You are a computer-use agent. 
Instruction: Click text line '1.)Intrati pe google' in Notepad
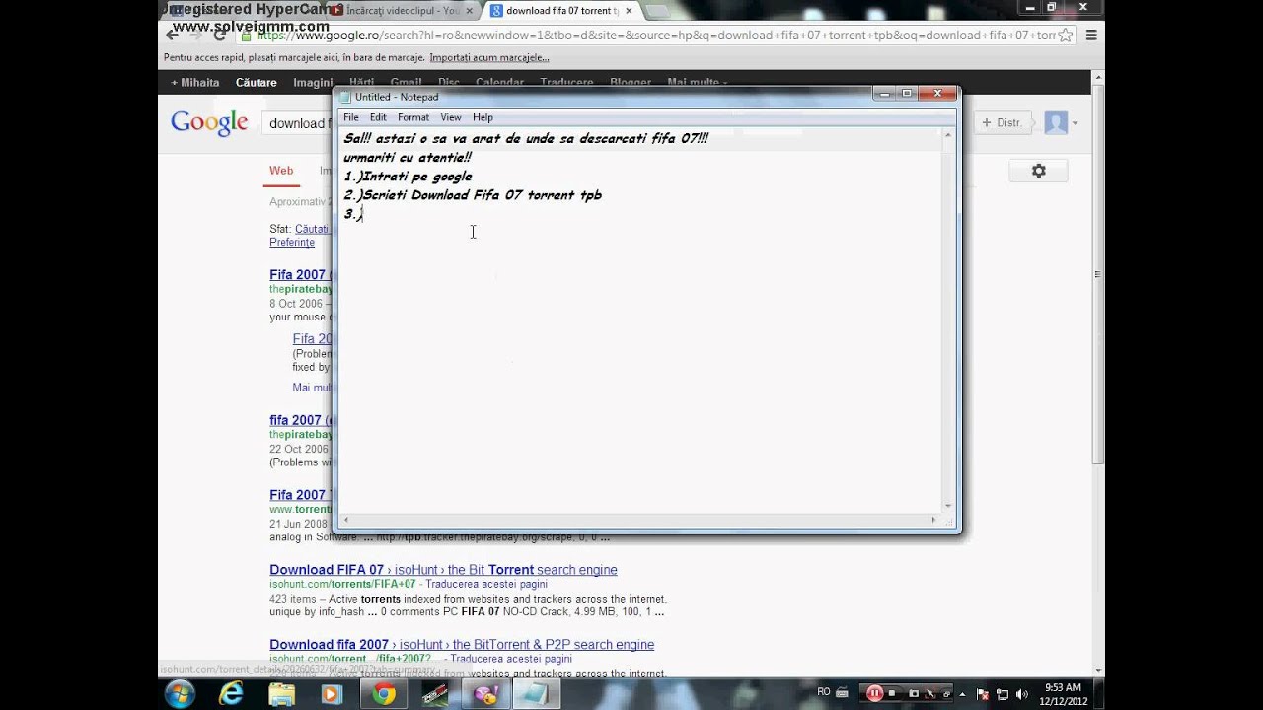[408, 177]
